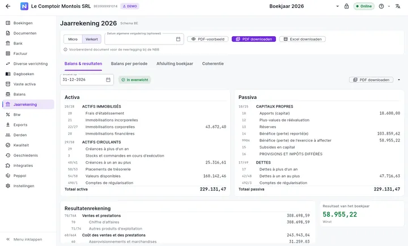The image size is (408, 246).
Task: Open Factuur in sidebar
Action: [28, 54]
